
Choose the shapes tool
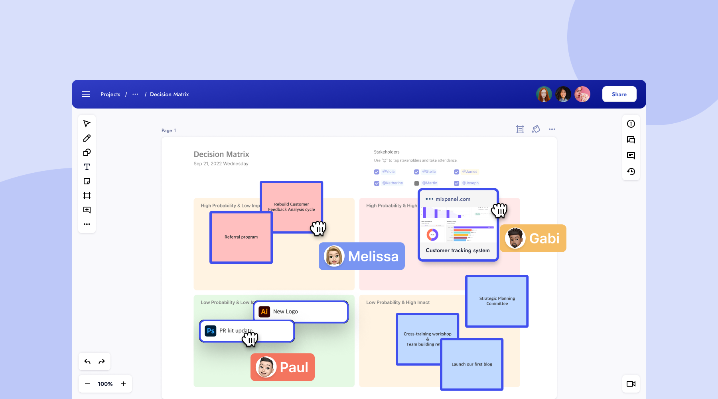click(87, 152)
